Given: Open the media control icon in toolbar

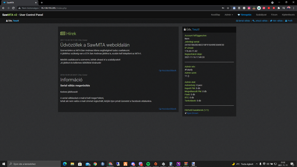Looking at the screenshot, I should pyautogui.click(x=284, y=8).
